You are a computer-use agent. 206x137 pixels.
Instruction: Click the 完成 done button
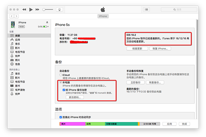click(184, 124)
